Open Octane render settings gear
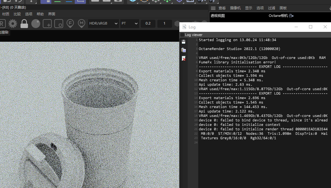Viewport: 331px width, 188px height. [x=13, y=24]
